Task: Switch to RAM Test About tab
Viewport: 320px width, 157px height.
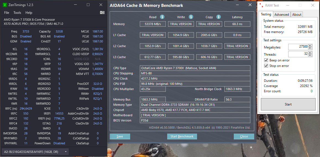Action: 297,14
